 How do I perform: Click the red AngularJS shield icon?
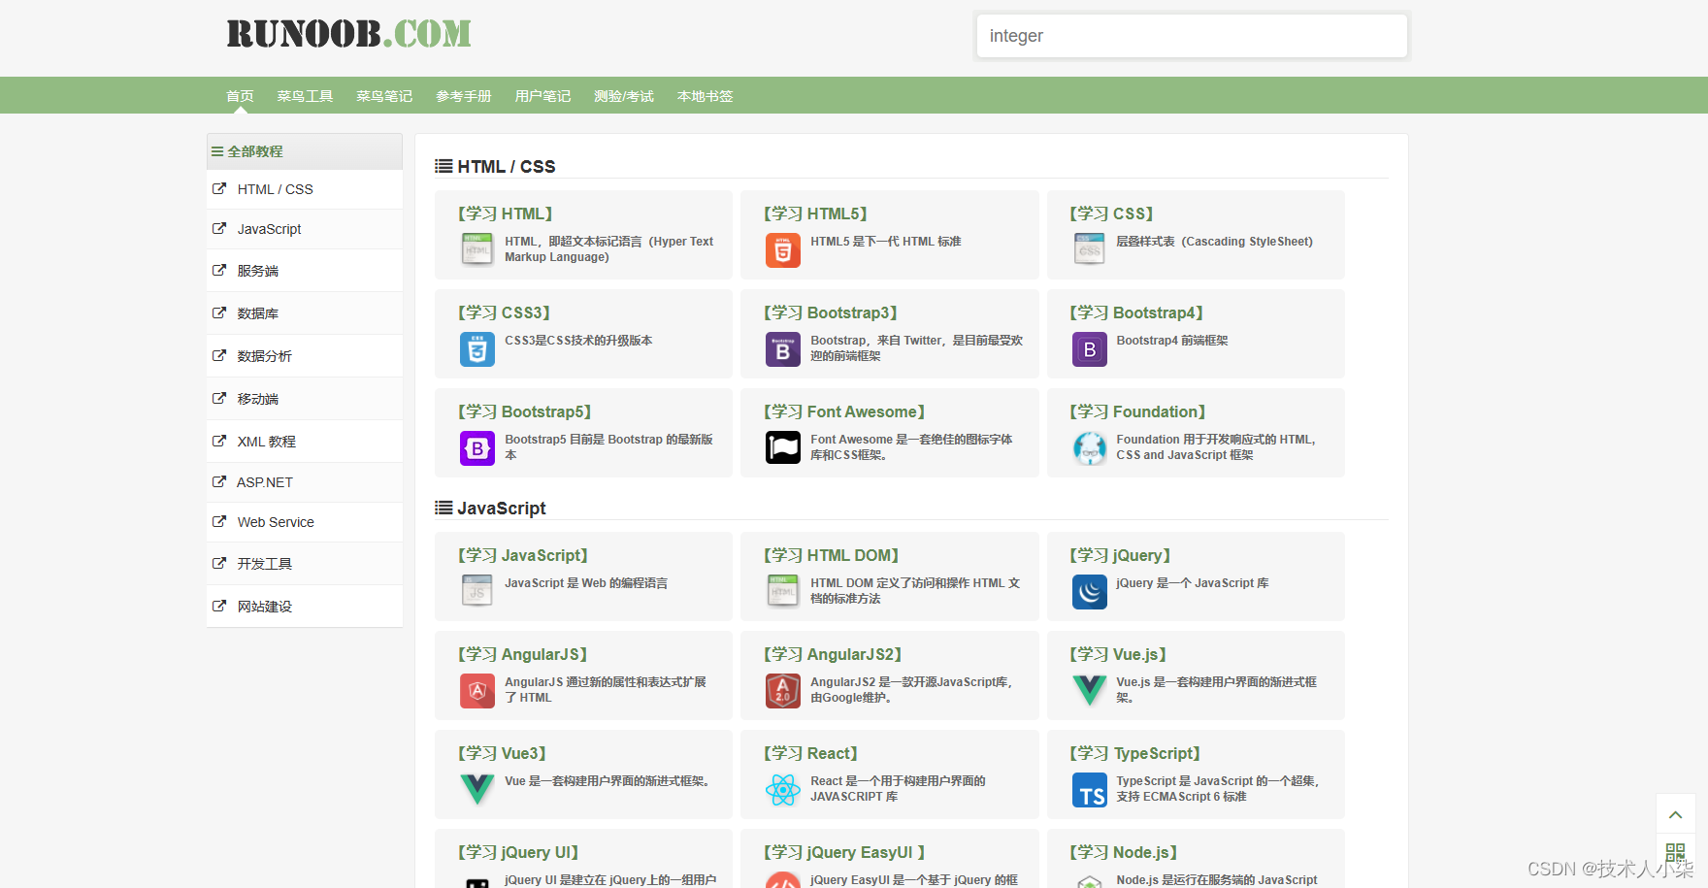476,690
